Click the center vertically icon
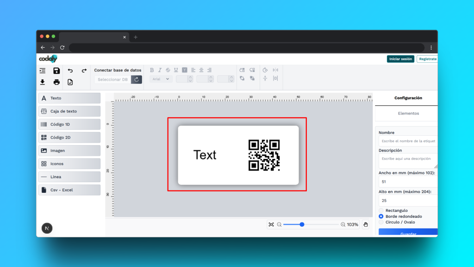The width and height of the screenshot is (474, 267). pos(265,78)
